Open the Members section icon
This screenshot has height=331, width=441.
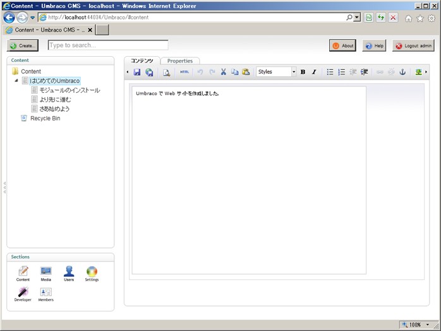coord(46,294)
